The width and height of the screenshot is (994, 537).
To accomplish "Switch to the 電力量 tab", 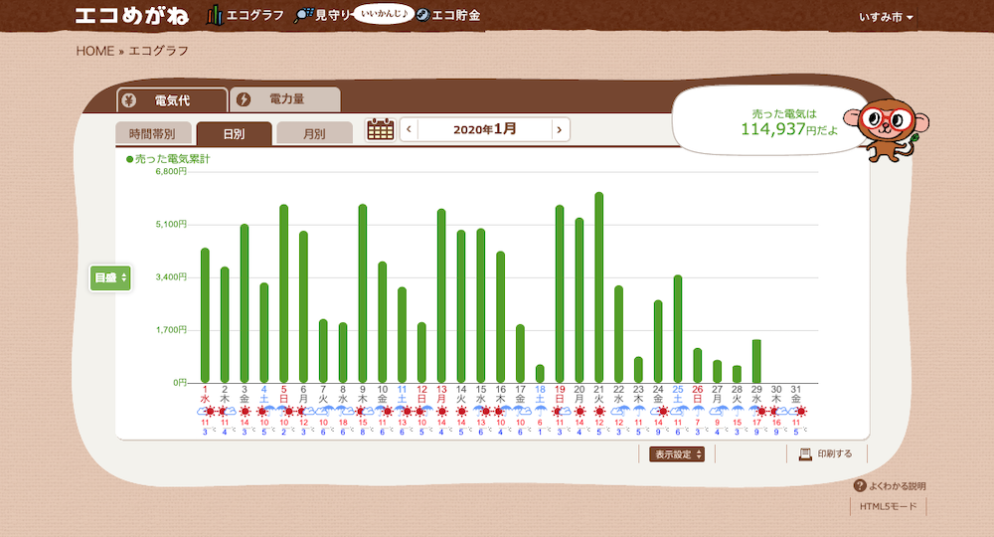I will click(x=285, y=98).
